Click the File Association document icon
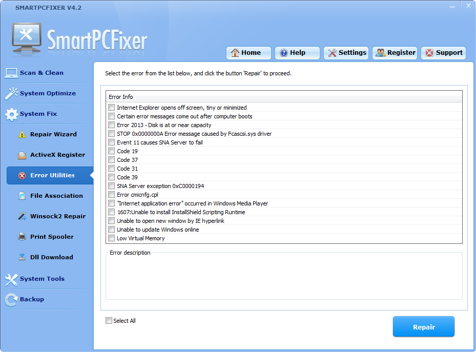 (x=22, y=196)
